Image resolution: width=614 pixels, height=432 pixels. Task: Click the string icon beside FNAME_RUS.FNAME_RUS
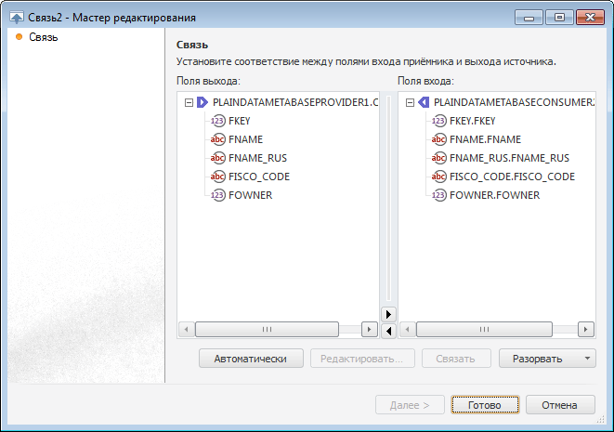pyautogui.click(x=439, y=158)
